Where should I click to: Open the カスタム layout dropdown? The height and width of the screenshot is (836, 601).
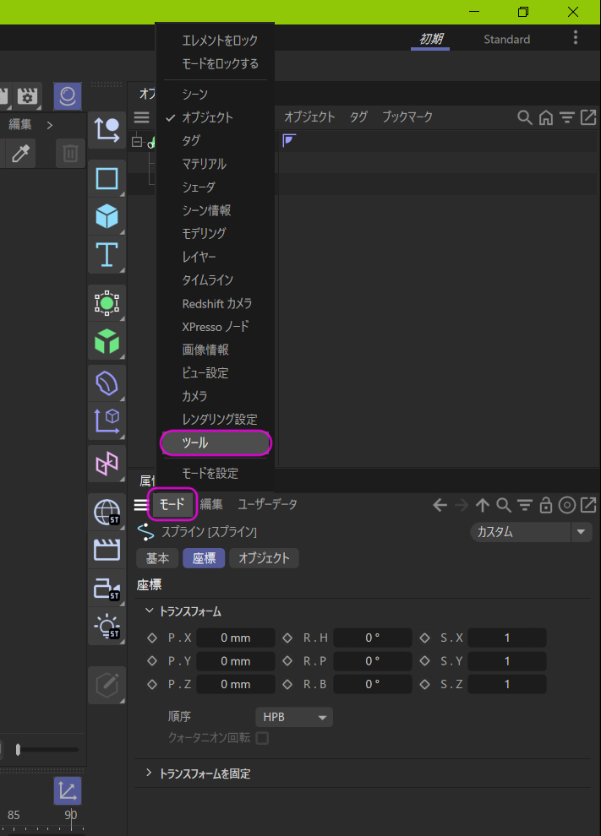(531, 532)
